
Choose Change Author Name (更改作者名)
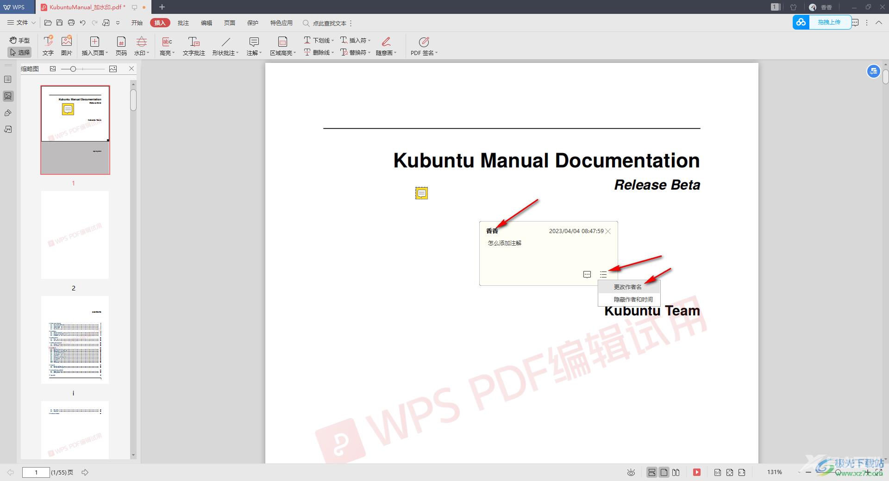click(x=629, y=287)
